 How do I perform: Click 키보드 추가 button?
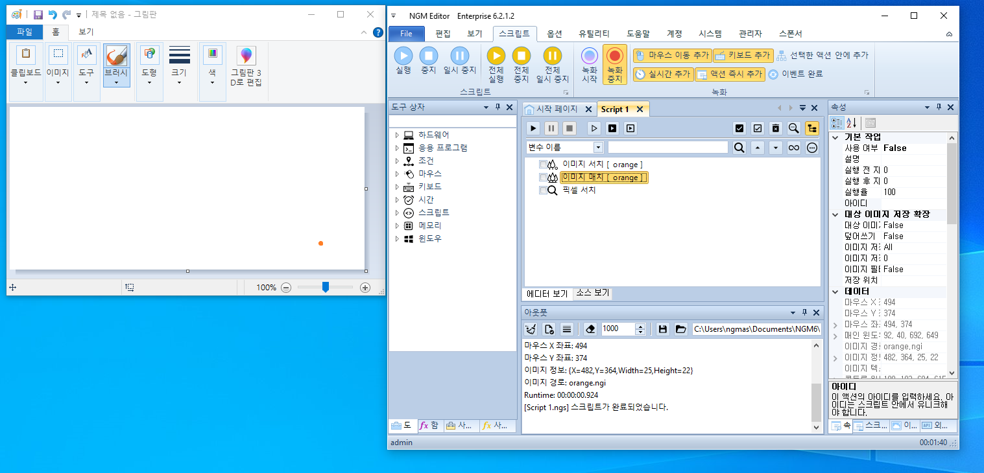(x=743, y=56)
